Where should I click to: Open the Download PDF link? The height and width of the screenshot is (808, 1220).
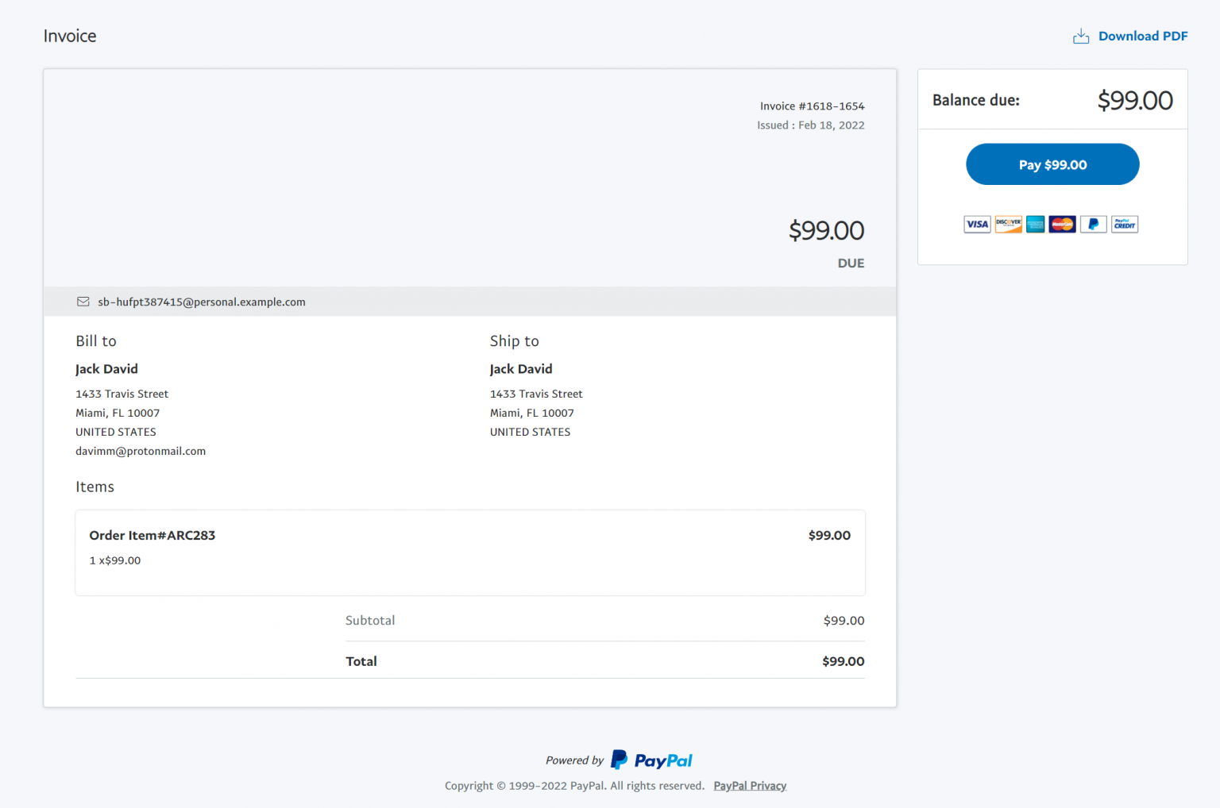point(1142,37)
